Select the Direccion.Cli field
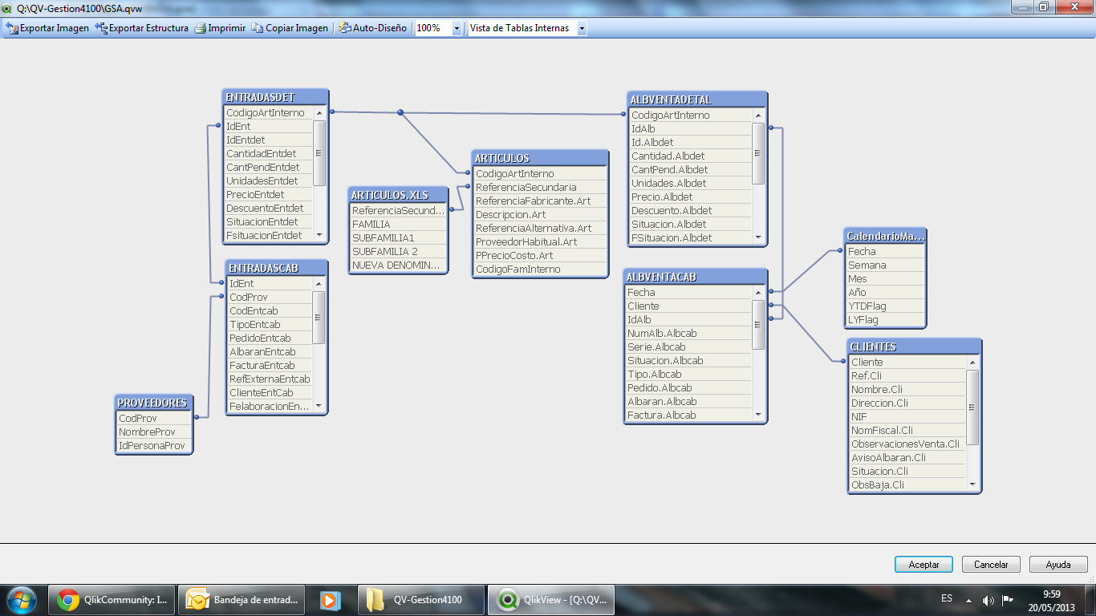Image resolution: width=1096 pixels, height=616 pixels. click(x=907, y=403)
